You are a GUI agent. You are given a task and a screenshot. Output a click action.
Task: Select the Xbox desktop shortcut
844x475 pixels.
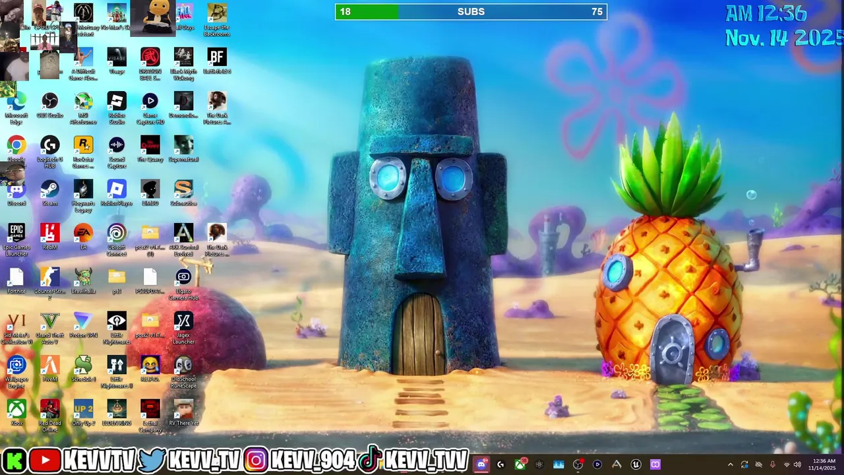(16, 413)
